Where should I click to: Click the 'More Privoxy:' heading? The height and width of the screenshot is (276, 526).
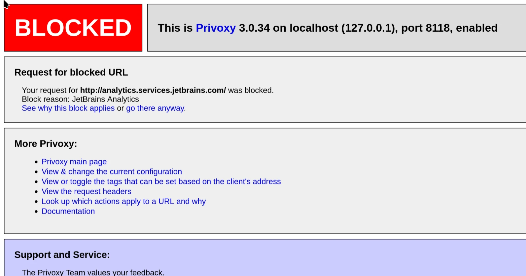click(x=46, y=144)
